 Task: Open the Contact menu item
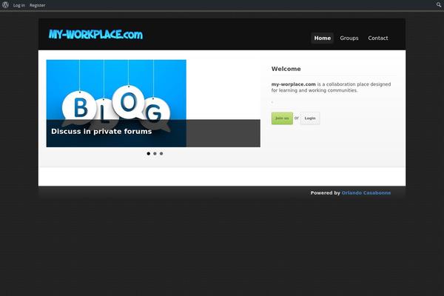tap(378, 38)
